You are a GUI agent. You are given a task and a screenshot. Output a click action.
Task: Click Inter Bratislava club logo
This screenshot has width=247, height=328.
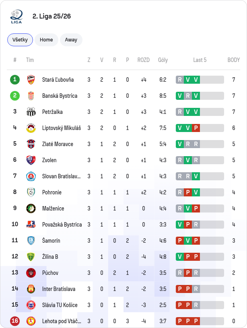31,289
